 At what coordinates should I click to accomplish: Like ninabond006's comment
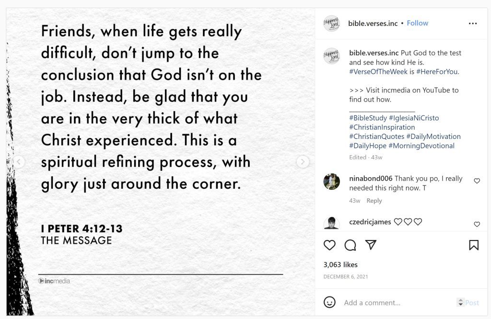click(477, 181)
